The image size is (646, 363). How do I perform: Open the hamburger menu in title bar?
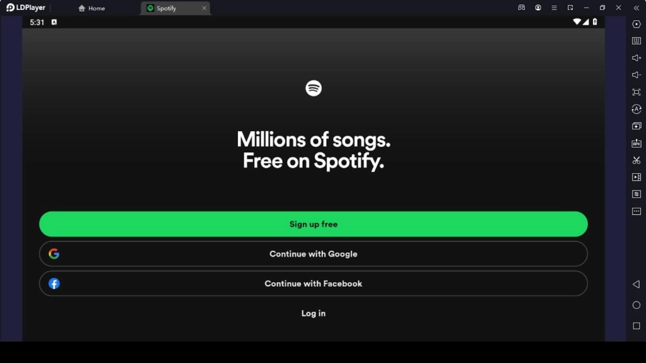tap(553, 8)
